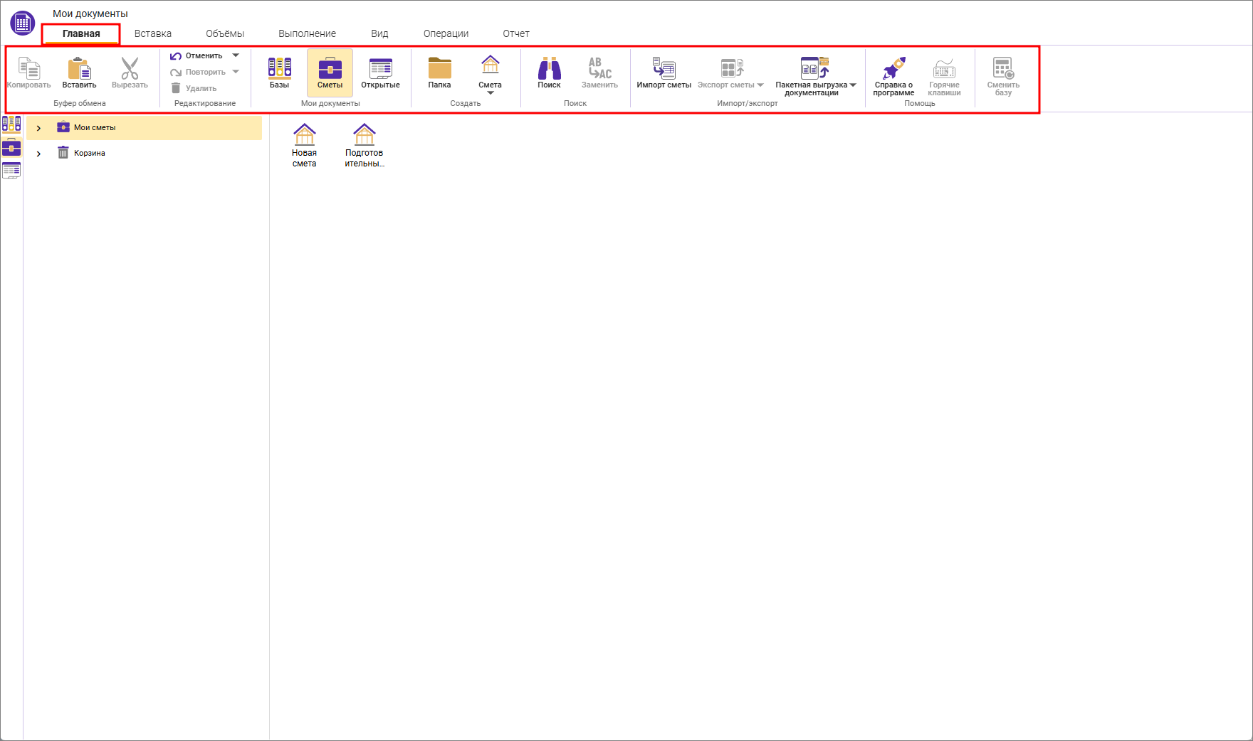1253x741 pixels.
Task: Open Пакетная выгрузка документации dropdown
Action: click(853, 85)
